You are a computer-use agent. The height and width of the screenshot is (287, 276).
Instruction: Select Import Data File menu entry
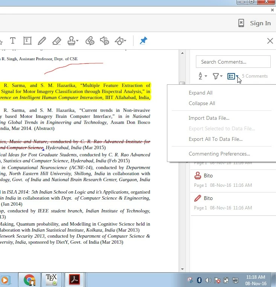click(209, 118)
